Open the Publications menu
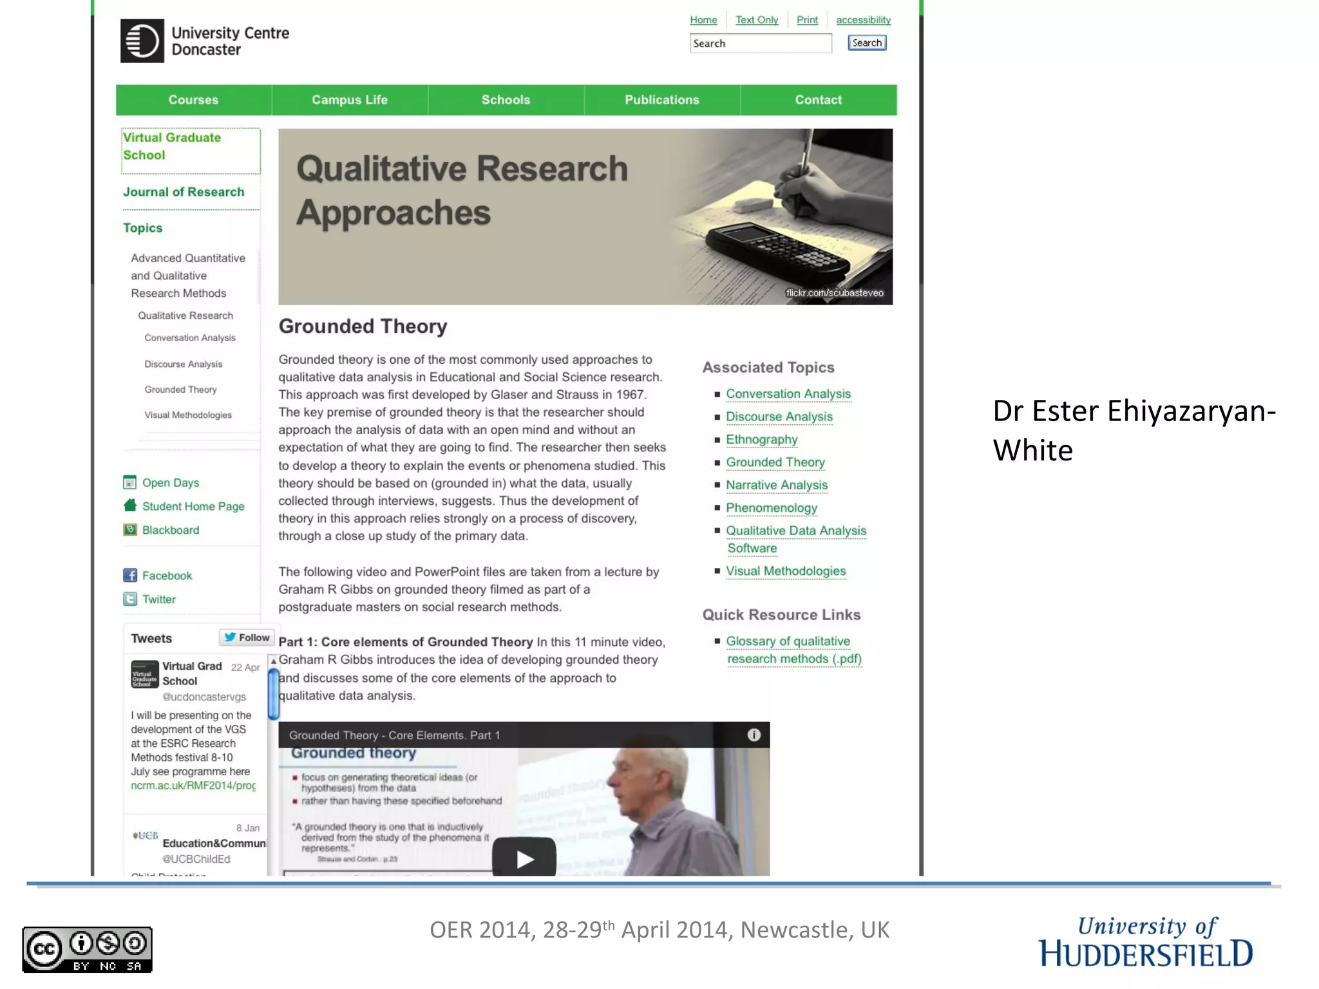 tap(662, 100)
